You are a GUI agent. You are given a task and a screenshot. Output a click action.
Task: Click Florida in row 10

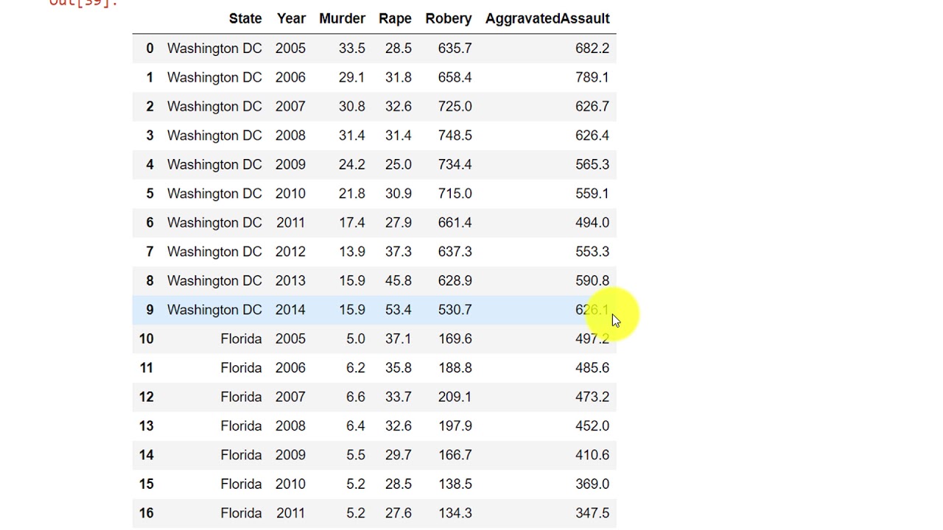[241, 339]
